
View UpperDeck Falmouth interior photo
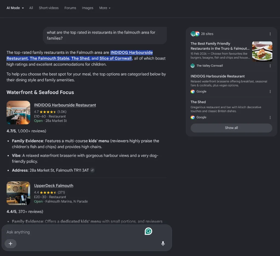pyautogui.click(x=18, y=193)
